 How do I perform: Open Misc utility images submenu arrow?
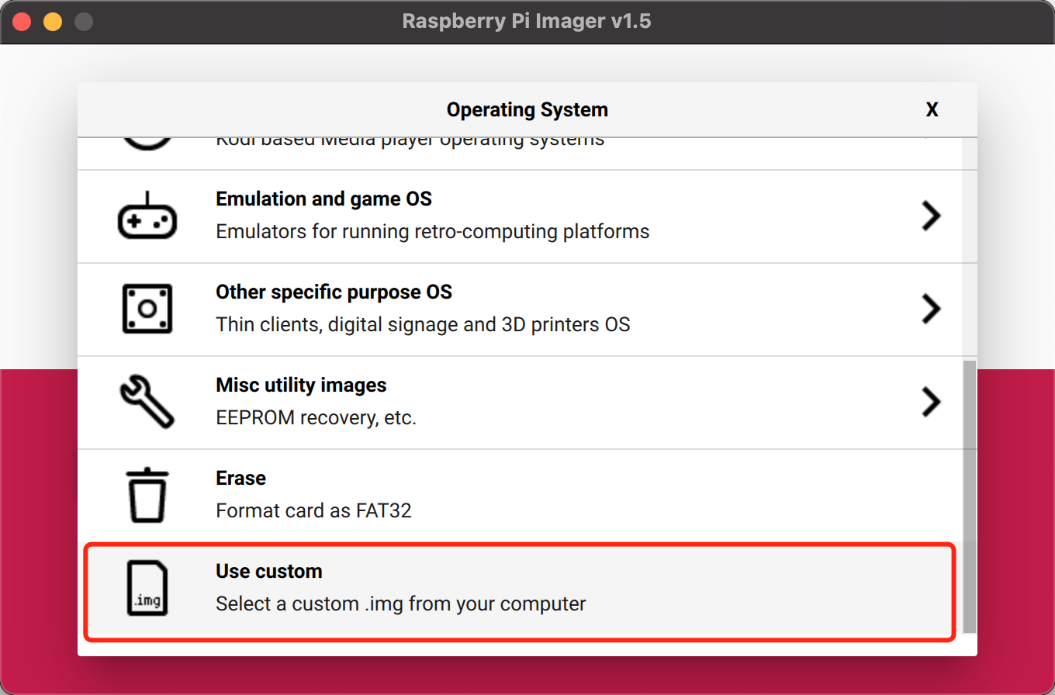pos(930,402)
